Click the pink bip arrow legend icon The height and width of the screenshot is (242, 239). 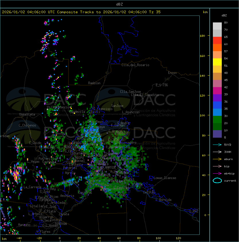click(217, 166)
